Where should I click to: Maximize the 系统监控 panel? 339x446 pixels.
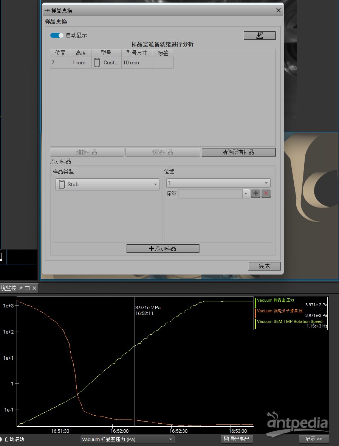coord(27,288)
